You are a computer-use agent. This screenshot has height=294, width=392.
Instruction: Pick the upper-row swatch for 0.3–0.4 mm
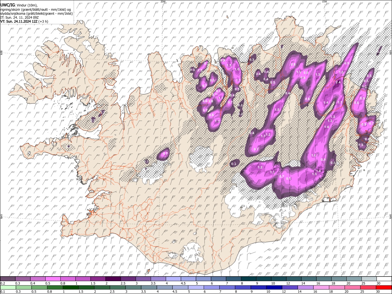tap(23, 279)
